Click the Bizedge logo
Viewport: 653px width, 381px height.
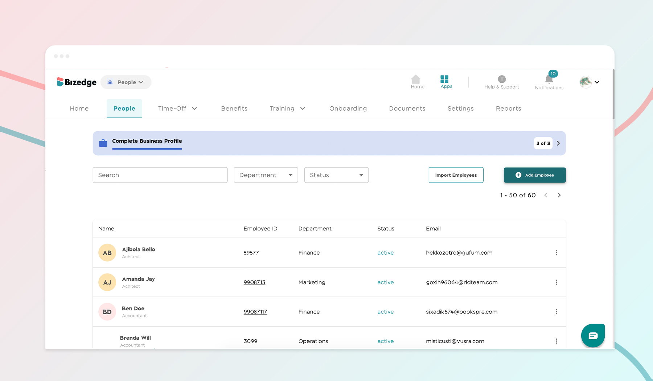pyautogui.click(x=77, y=82)
